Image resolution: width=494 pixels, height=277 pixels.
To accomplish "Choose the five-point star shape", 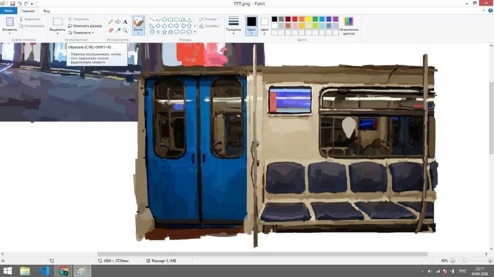I will pos(164,32).
